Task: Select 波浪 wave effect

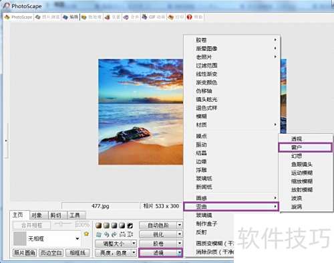Action: (305, 198)
